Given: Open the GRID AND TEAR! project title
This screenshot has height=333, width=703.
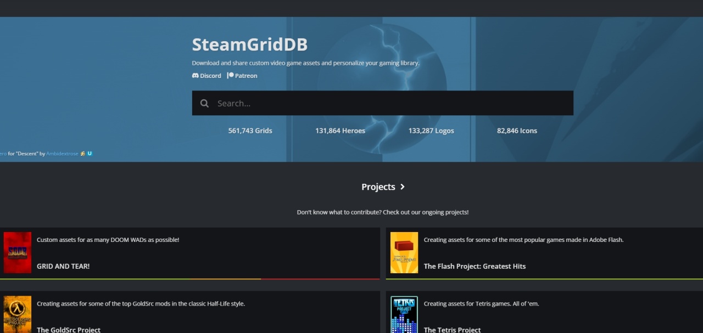Looking at the screenshot, I should (63, 266).
